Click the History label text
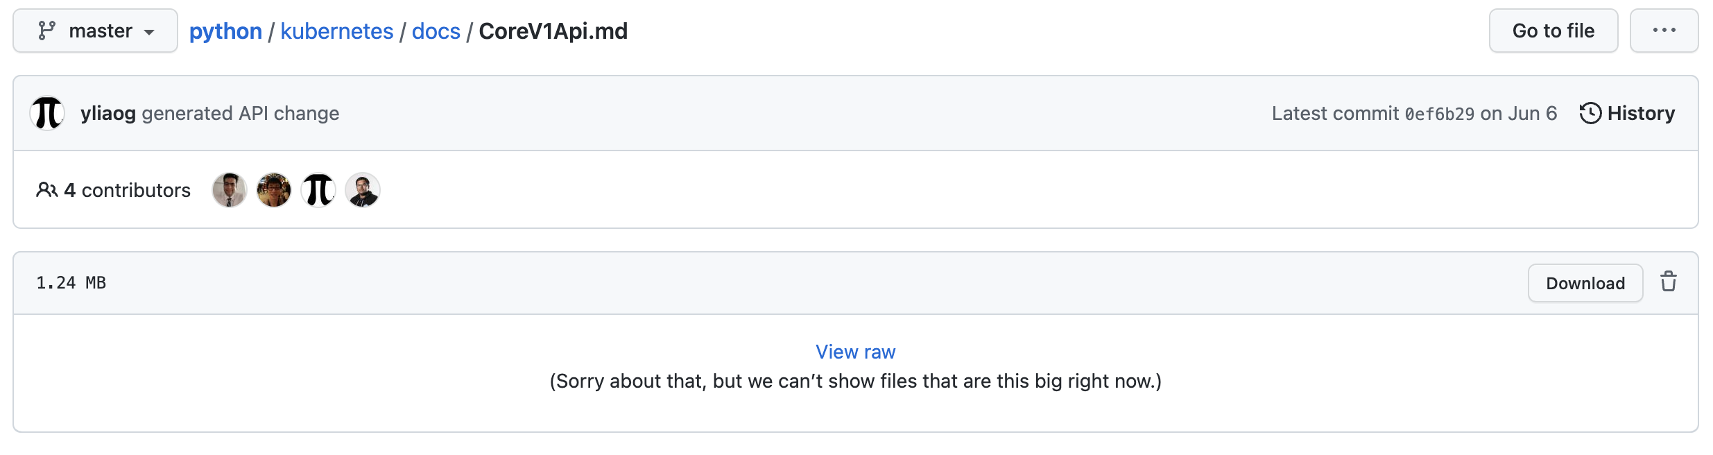Screen dimensions: 1713x455 click(x=1642, y=112)
